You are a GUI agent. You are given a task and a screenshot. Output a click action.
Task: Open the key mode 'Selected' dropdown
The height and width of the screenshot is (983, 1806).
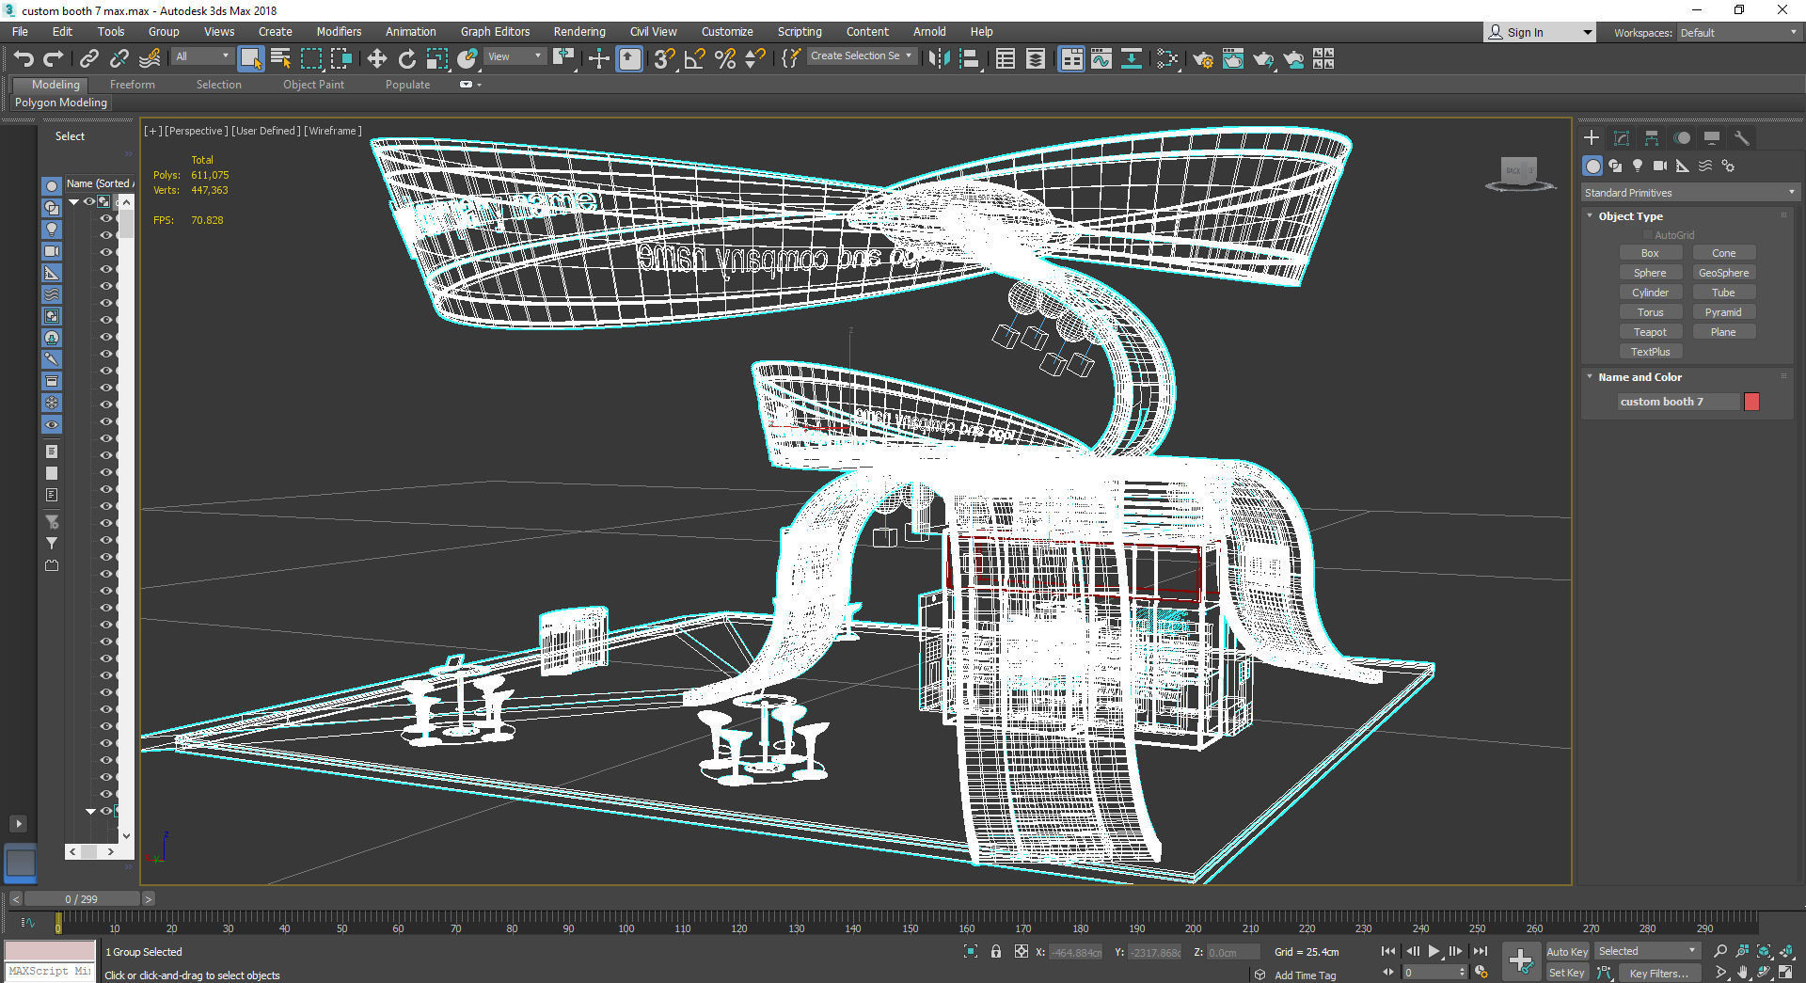pos(1647,951)
